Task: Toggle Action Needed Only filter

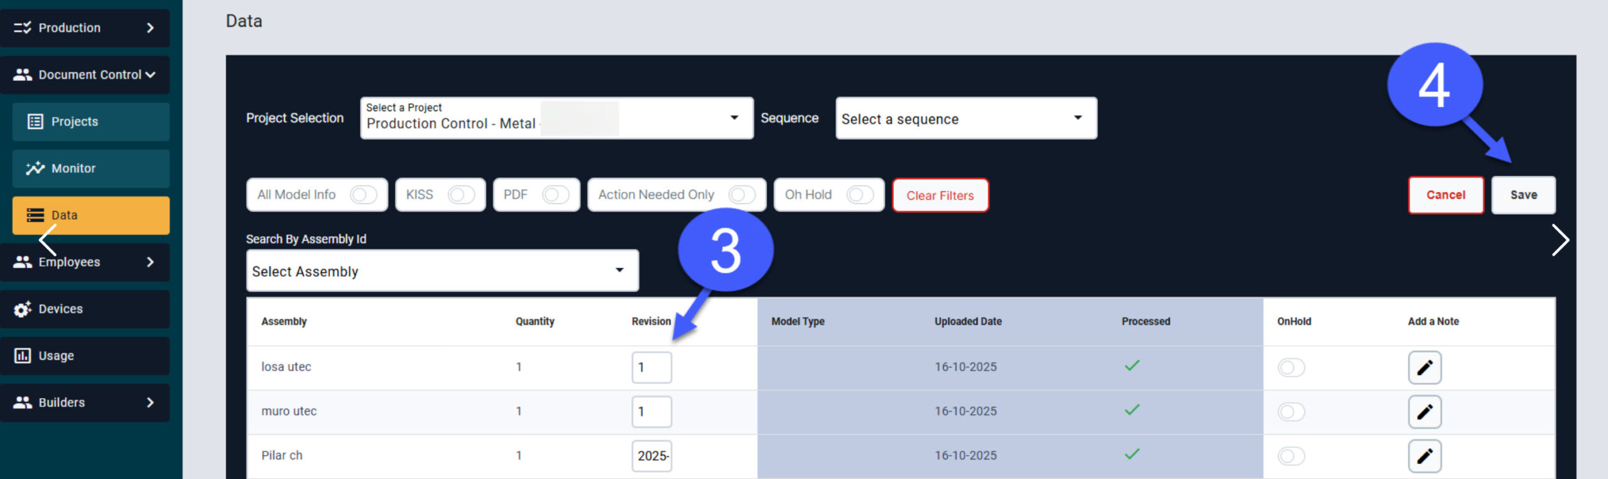Action: (741, 195)
